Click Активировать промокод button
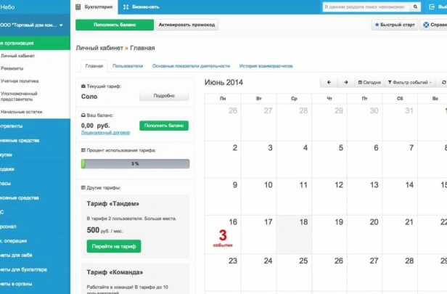Screen dimensions: 447x294 tap(186, 25)
